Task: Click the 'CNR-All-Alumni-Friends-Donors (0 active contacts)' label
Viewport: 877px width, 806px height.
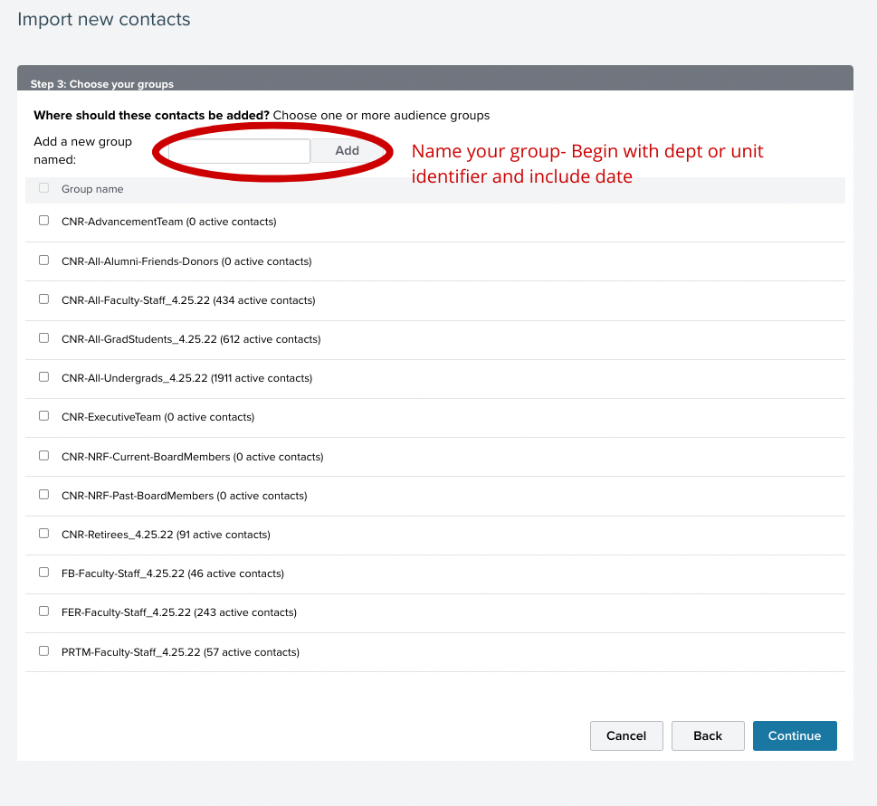Action: click(186, 261)
